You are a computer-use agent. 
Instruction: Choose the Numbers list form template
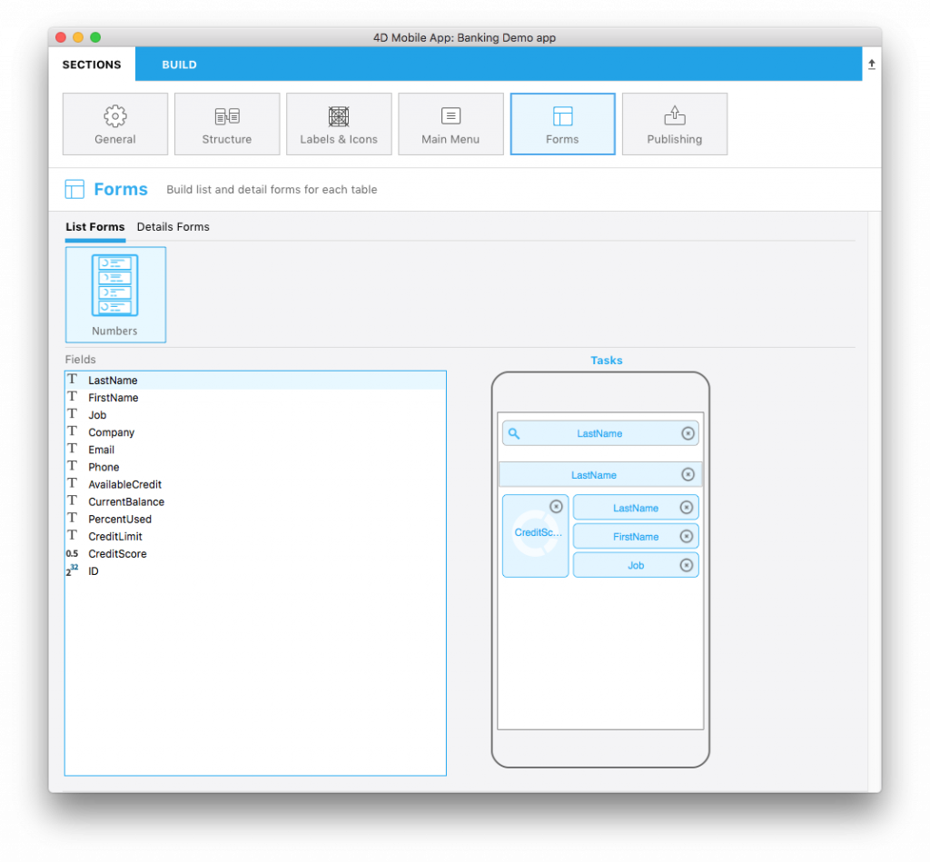(115, 295)
